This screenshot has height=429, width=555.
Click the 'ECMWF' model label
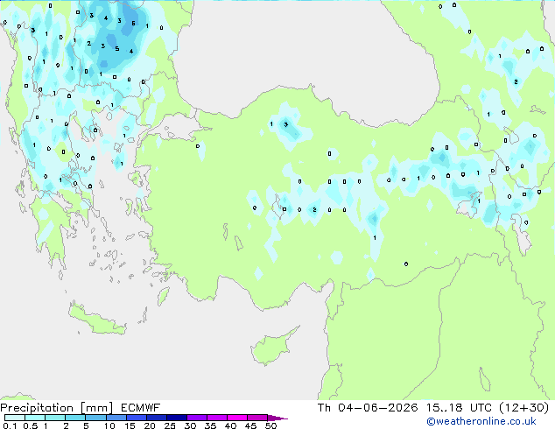coord(141,408)
